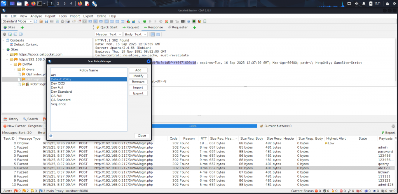Expand the dvwa subfolder node
This screenshot has height=194, width=398.
point(15,69)
